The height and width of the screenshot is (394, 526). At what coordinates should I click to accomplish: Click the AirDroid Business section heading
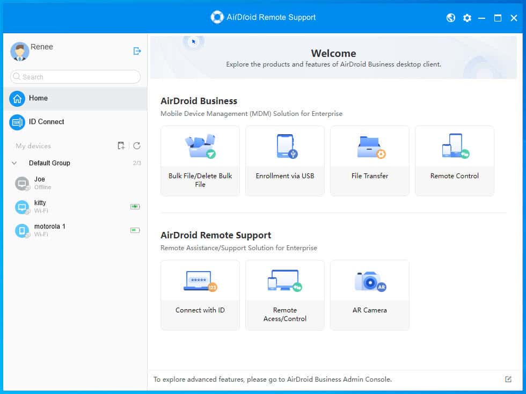(x=199, y=101)
